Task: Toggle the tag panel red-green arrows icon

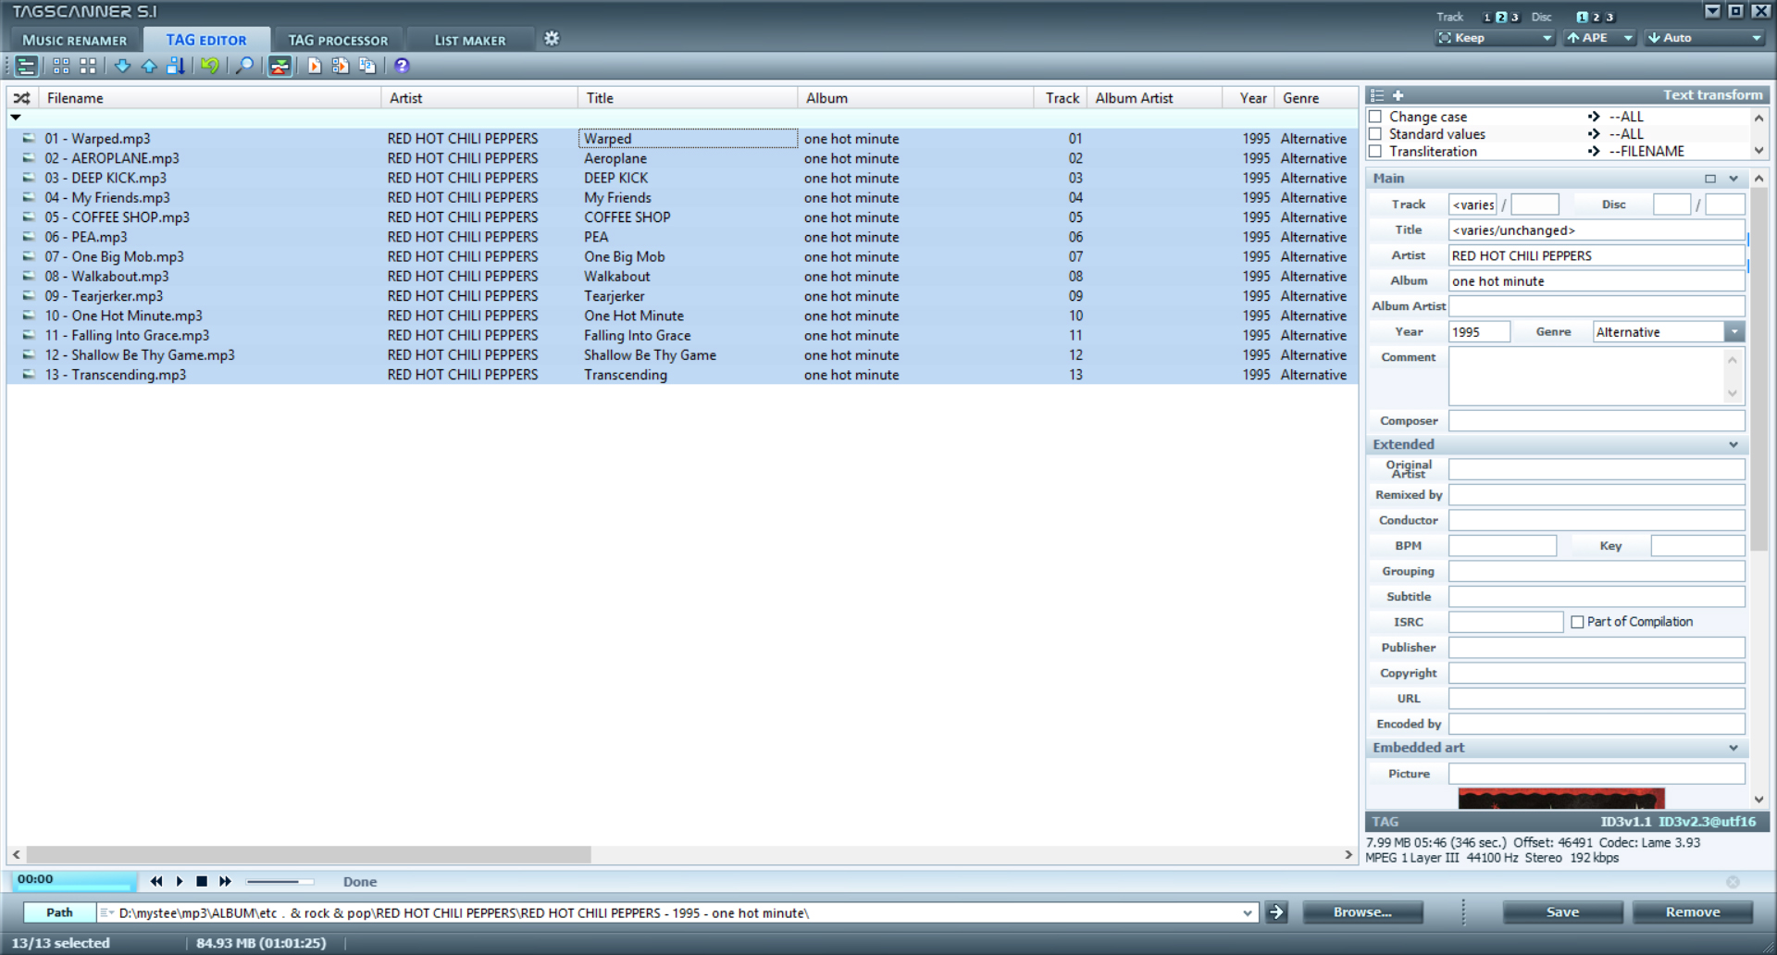Action: coord(280,66)
